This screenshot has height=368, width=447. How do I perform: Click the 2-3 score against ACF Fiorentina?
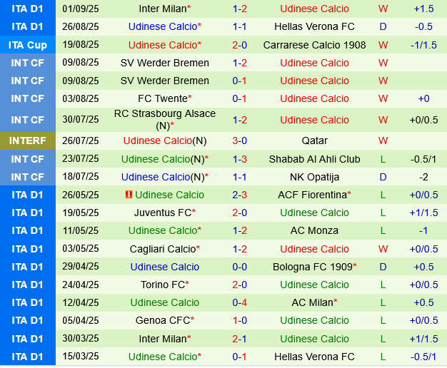click(240, 195)
